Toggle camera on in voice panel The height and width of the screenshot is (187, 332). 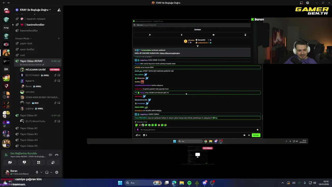point(10,162)
